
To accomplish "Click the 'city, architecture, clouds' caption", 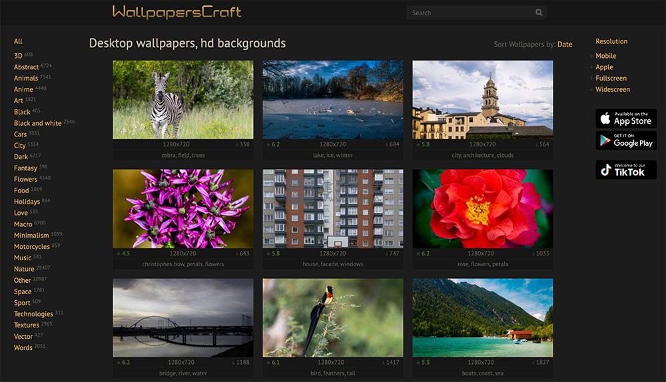I will [482, 155].
